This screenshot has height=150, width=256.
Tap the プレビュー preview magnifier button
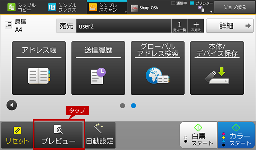[58, 135]
